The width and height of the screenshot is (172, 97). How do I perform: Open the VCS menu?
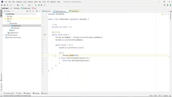[x=48, y=2]
